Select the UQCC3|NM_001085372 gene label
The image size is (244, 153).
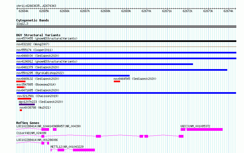(195, 126)
